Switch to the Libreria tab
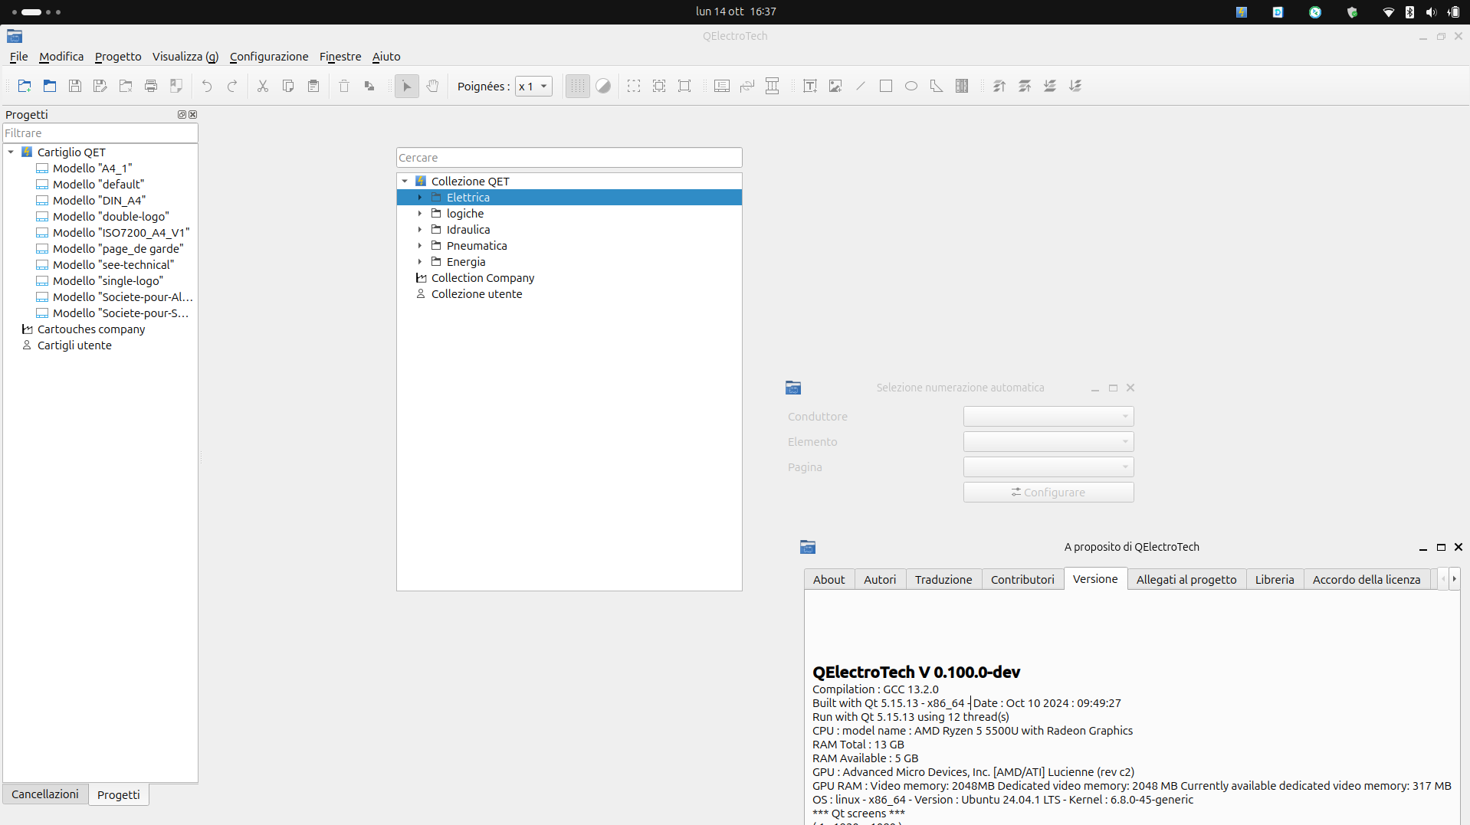Screen dimensions: 1470x825 (1274, 580)
